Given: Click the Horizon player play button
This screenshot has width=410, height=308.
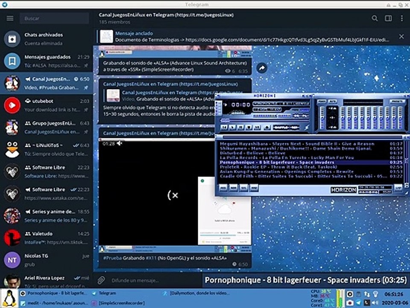Looking at the screenshot, I should [x=232, y=127].
